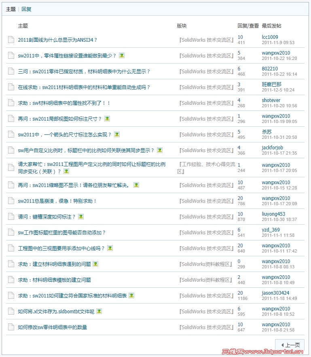Switch to the 回复 tab
311x357 pixels.
26,9
